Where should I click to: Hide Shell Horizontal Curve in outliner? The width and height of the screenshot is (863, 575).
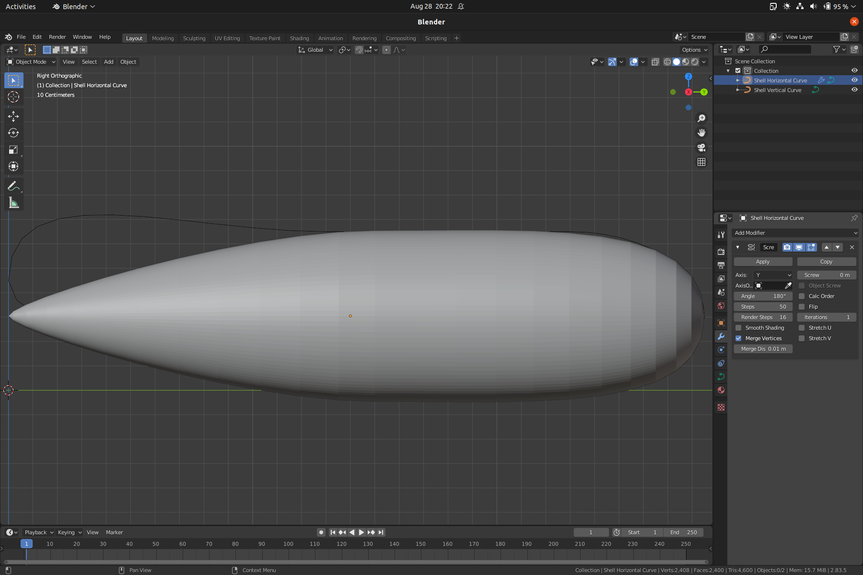point(854,80)
